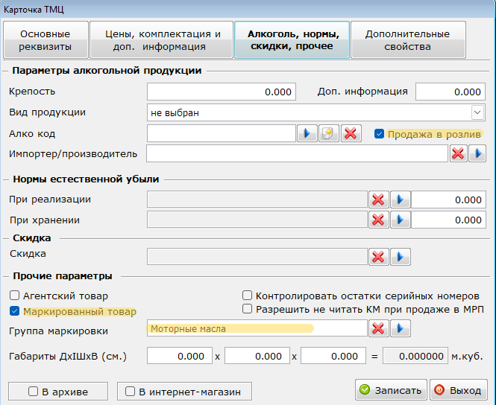Focus the Алко код text field
The width and height of the screenshot is (496, 405).
(222, 133)
